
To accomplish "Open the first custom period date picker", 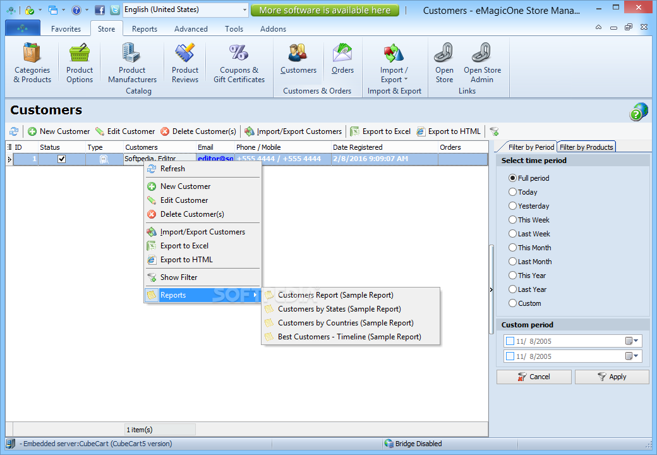I will [x=632, y=341].
